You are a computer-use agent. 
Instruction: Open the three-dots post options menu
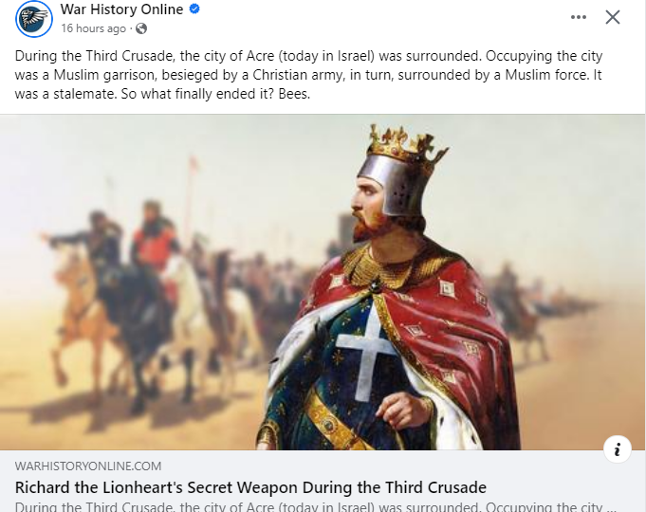coord(579,17)
